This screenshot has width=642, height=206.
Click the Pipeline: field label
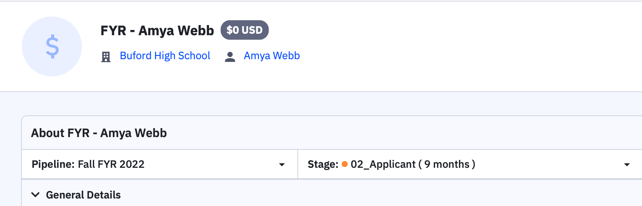click(x=53, y=164)
